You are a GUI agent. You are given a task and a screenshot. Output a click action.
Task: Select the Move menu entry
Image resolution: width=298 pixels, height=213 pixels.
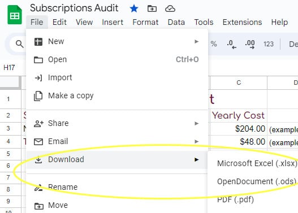coord(116,206)
